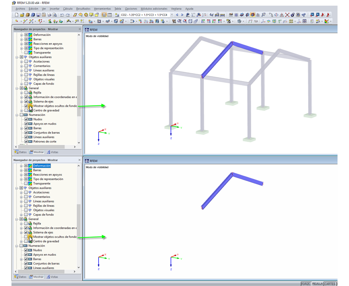The height and width of the screenshot is (286, 349).
Task: Expand 'Deformación' node in upper navigator
Action: [x=22, y=35]
